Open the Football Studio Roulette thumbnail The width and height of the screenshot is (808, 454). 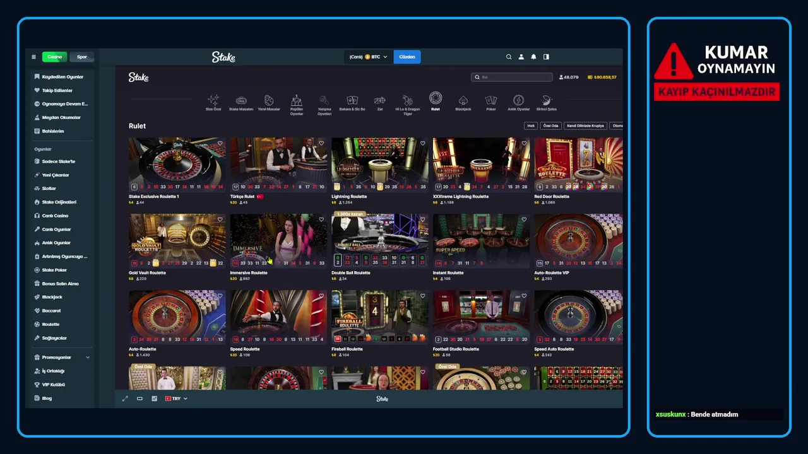(x=481, y=317)
